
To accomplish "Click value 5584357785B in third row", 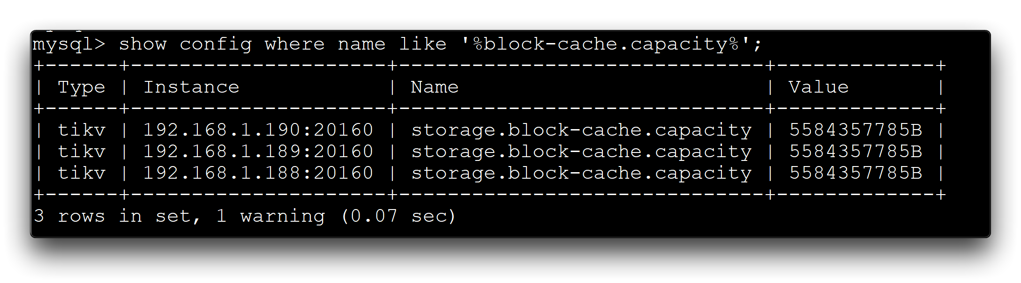I will pos(856,173).
